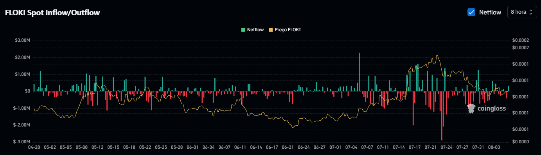Click the $-2.00M axis label
541x155 pixels.
coord(22,125)
